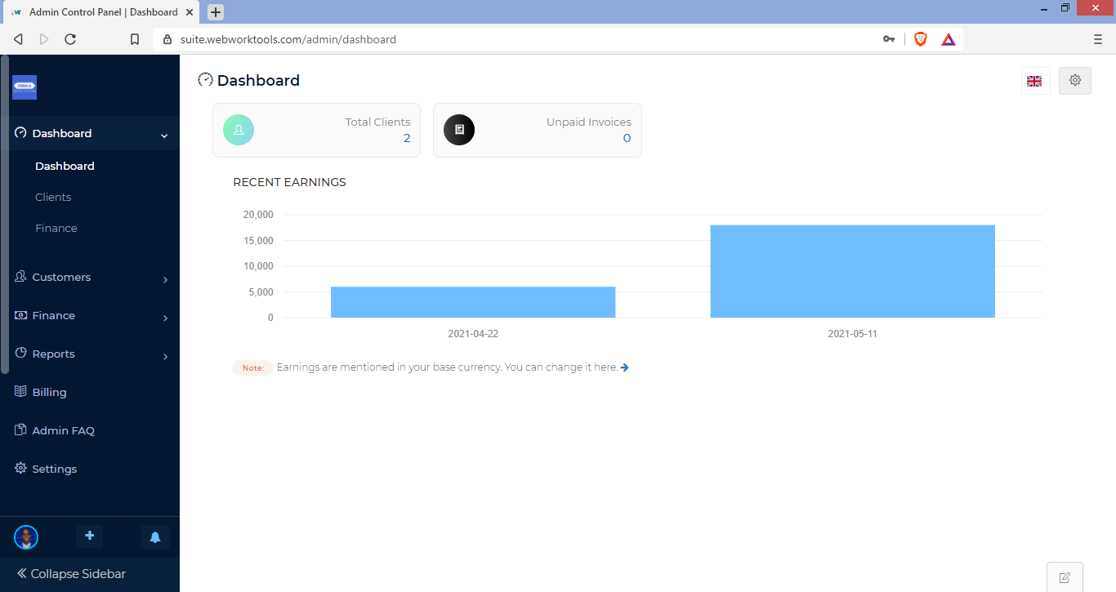Click the 2021-04-22 axis label
The width and height of the screenshot is (1116, 592).
(x=473, y=334)
